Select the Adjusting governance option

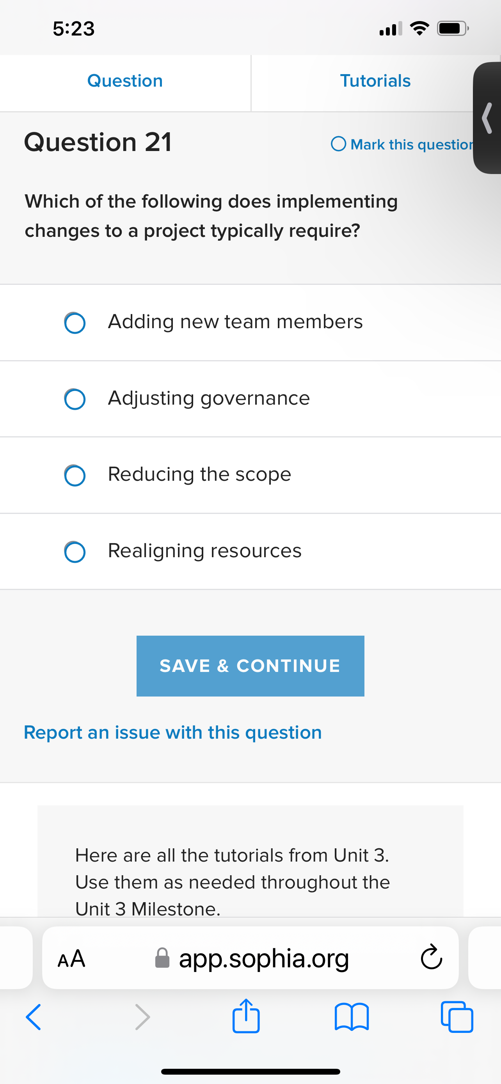[x=75, y=399]
